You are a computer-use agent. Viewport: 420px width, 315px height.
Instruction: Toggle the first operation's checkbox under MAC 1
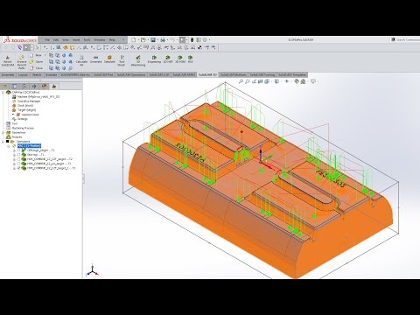pyautogui.click(x=19, y=150)
